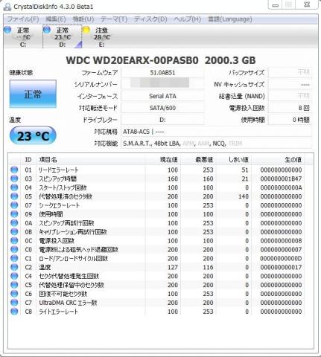Click the 23 °C temperature indicator
The image size is (321, 357).
(33, 135)
